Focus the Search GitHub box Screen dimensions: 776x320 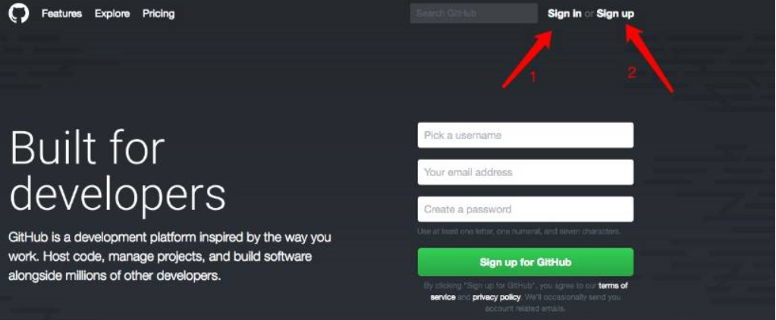(473, 14)
